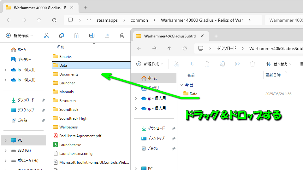Add new tab in Gladius window
The image size is (303, 170).
pos(86,8)
